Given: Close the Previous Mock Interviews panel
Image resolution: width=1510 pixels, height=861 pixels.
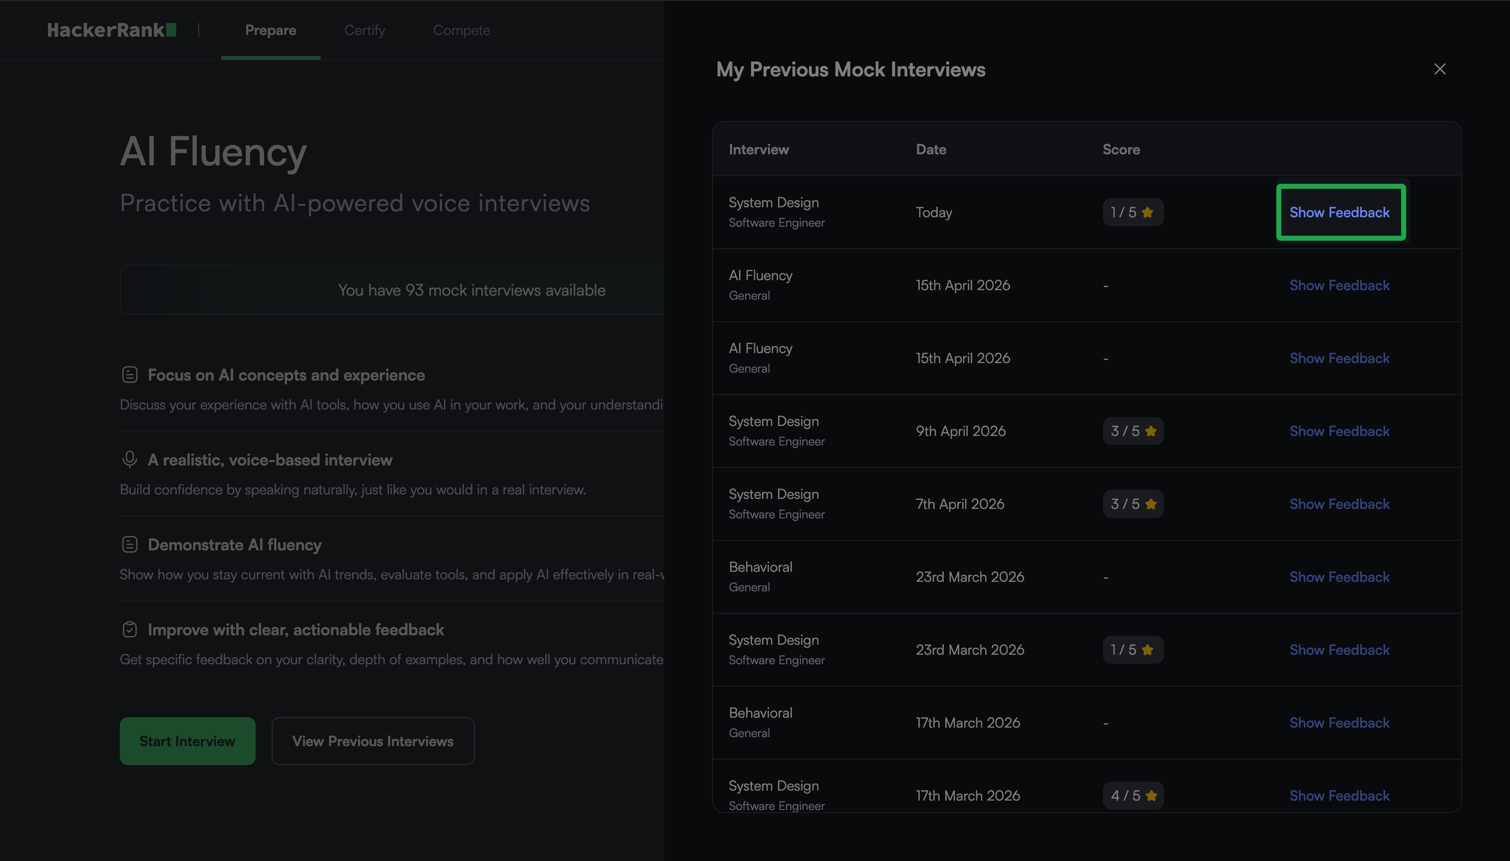Looking at the screenshot, I should point(1440,69).
